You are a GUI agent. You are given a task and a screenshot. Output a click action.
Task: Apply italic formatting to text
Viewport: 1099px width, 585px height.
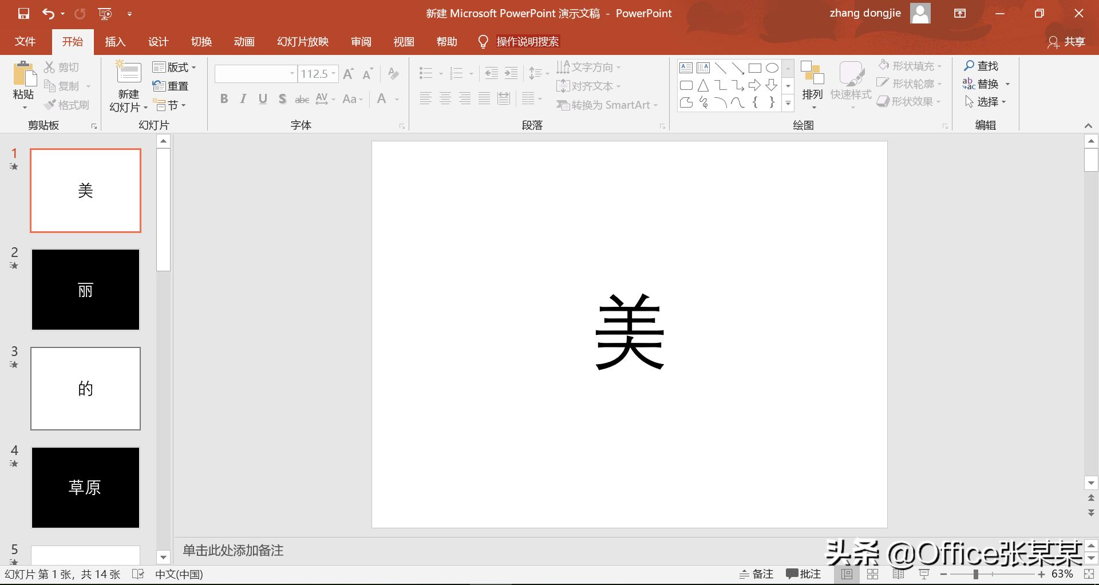point(243,98)
